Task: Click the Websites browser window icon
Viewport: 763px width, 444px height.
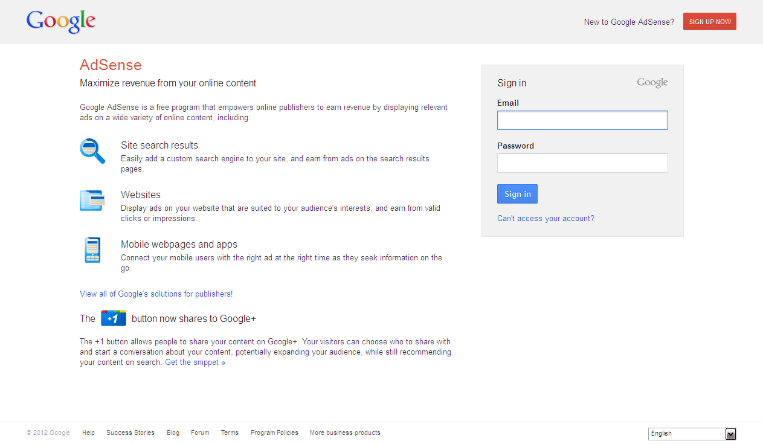Action: pos(92,201)
